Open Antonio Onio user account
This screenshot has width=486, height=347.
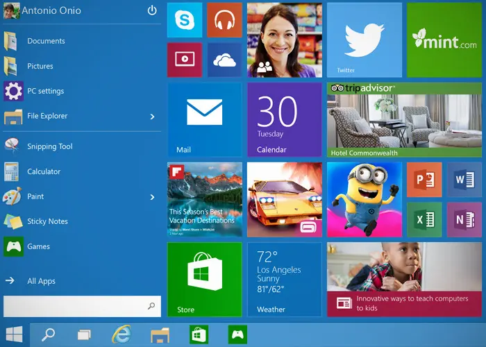(x=42, y=10)
